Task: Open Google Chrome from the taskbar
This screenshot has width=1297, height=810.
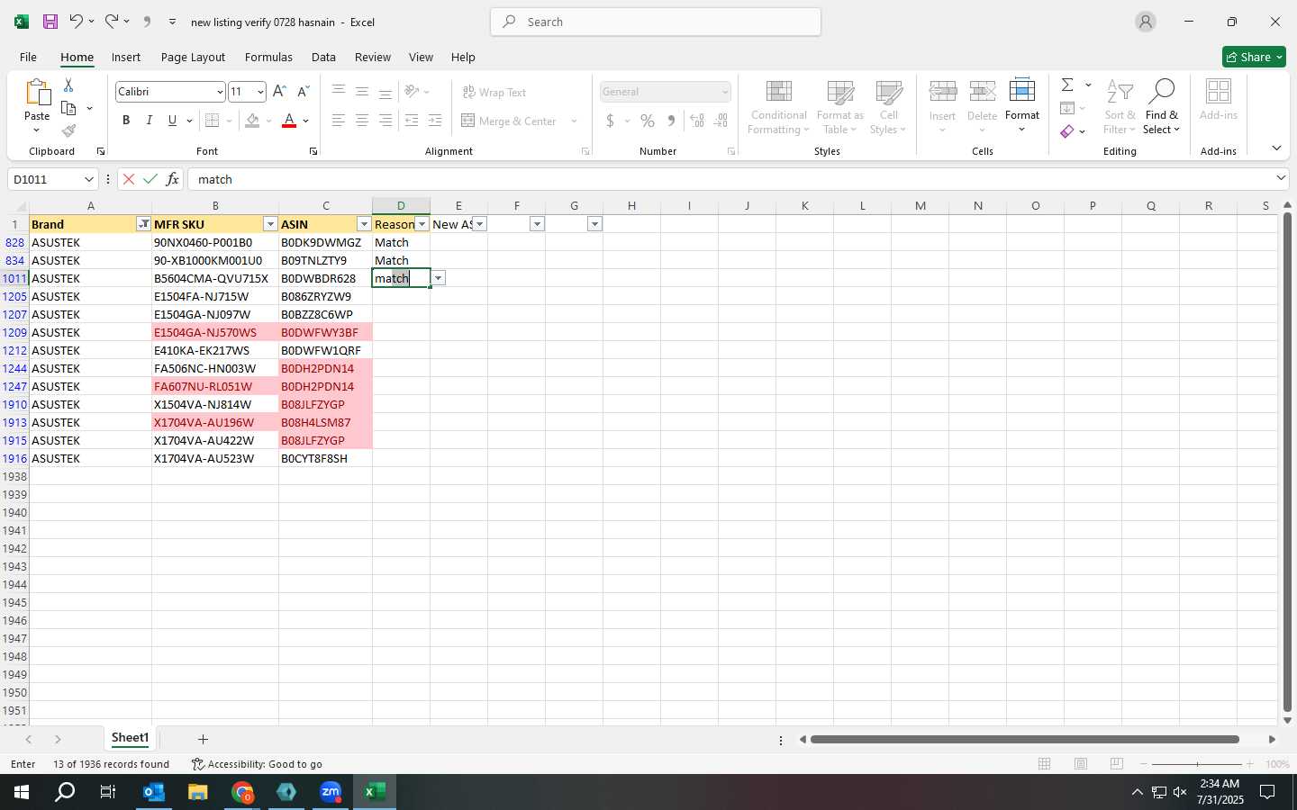Action: click(x=242, y=792)
